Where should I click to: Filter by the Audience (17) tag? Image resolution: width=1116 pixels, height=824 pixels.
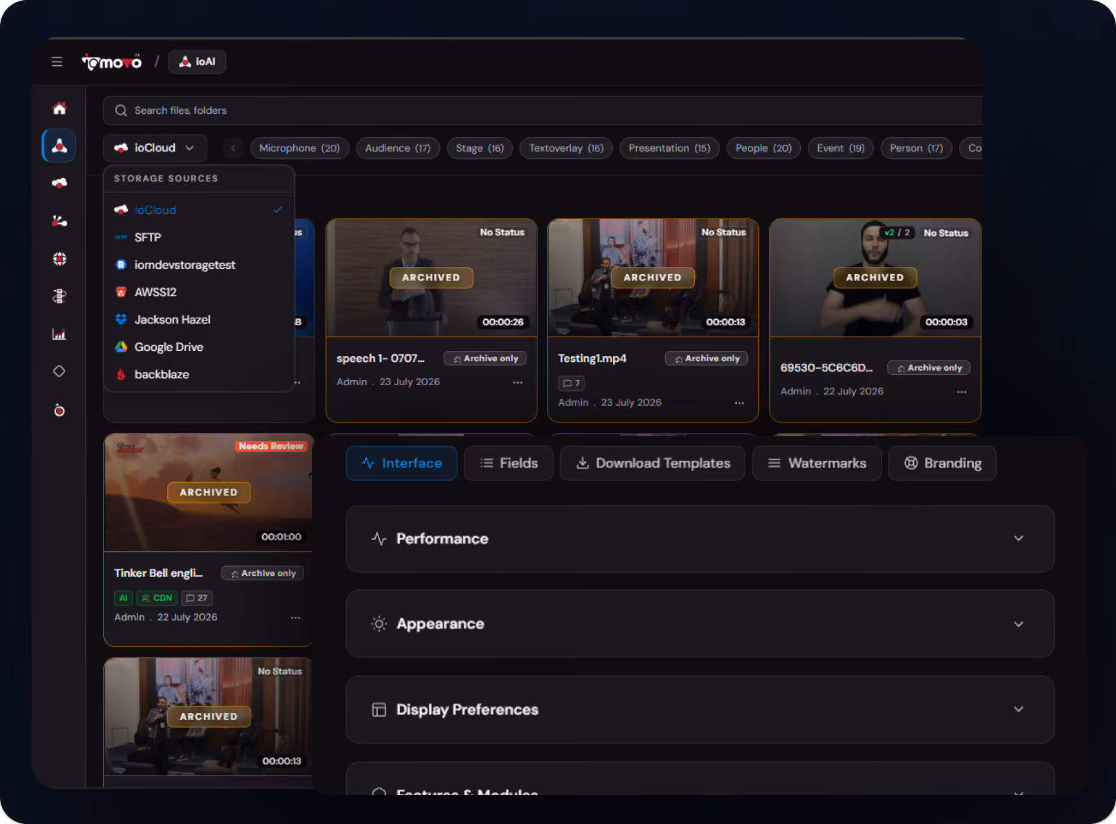(x=398, y=148)
